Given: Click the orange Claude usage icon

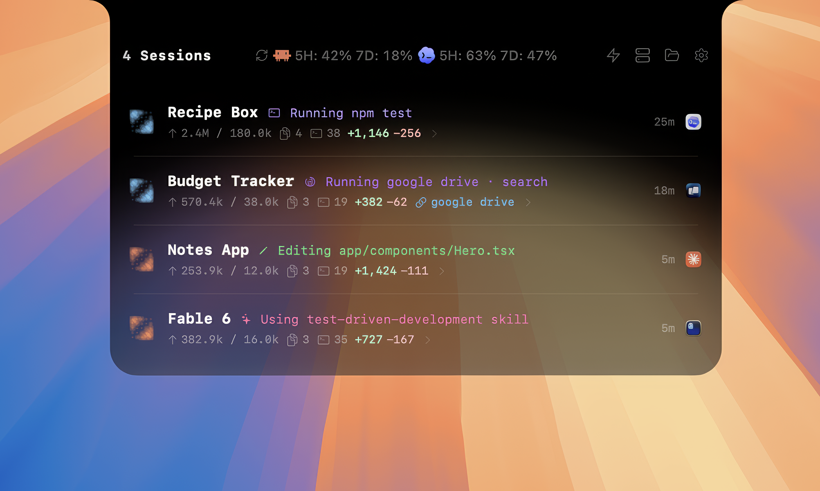Looking at the screenshot, I should 282,55.
